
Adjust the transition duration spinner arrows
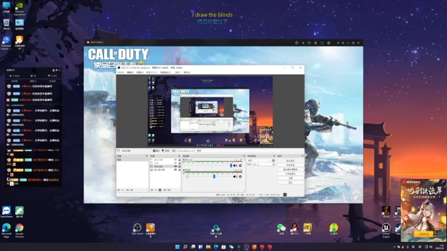pos(274,165)
